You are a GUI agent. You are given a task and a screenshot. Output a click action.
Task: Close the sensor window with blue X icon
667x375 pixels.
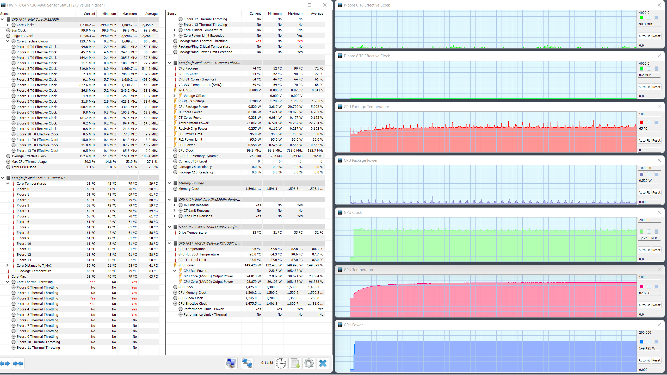point(323,363)
